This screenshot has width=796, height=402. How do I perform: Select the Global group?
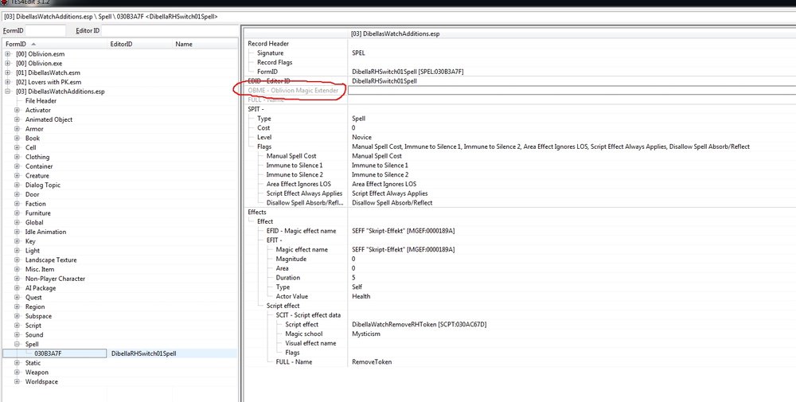(34, 222)
